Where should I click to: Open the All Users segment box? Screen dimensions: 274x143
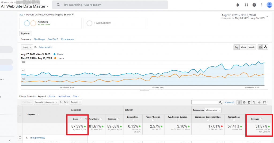(x=50, y=23)
